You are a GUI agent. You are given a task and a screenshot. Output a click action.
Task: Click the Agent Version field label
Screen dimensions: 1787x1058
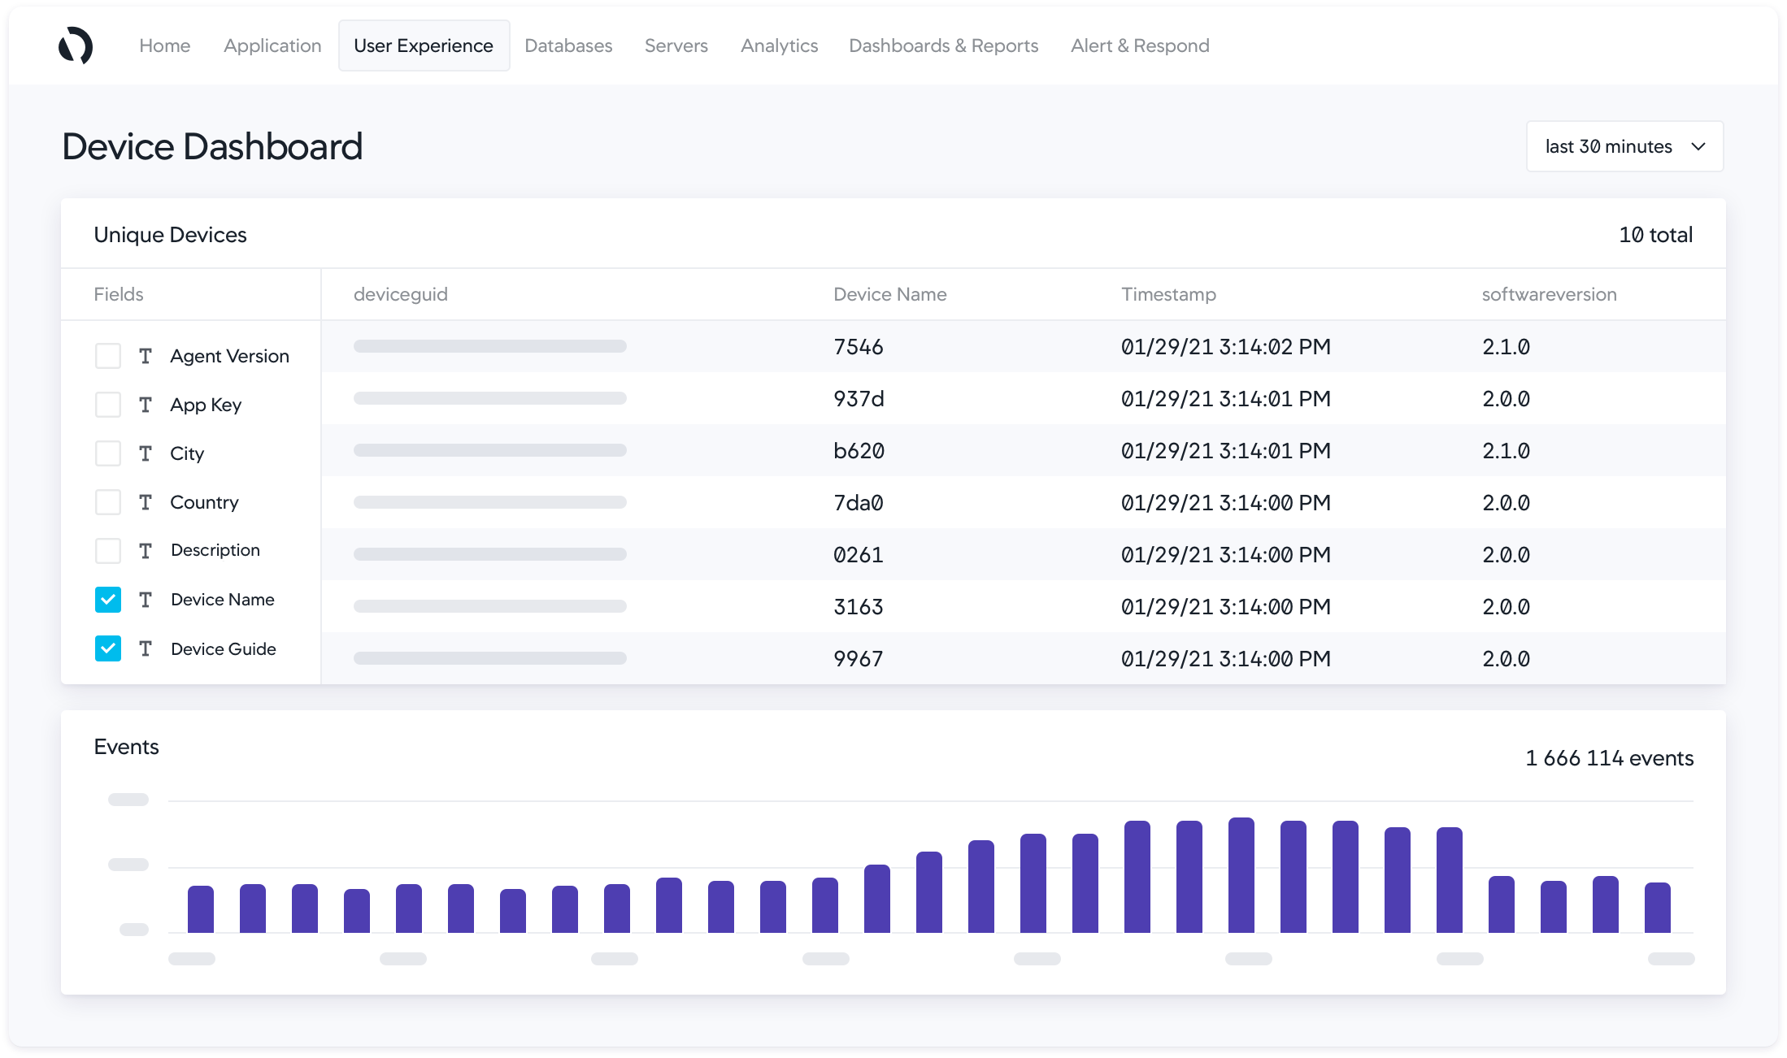230,356
